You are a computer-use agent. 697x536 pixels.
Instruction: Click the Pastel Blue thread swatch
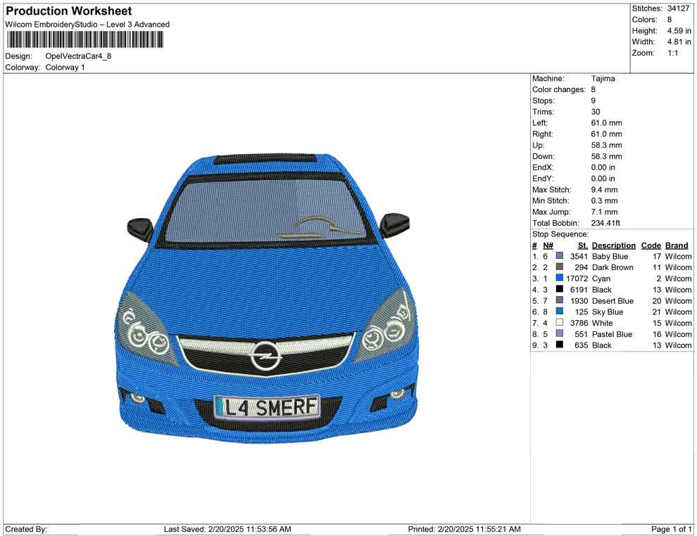pos(558,334)
